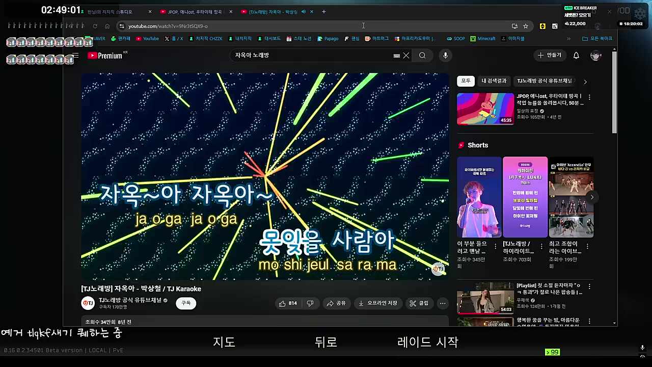Dislike the video with thumbs down
652x367 pixels.
coord(310,303)
